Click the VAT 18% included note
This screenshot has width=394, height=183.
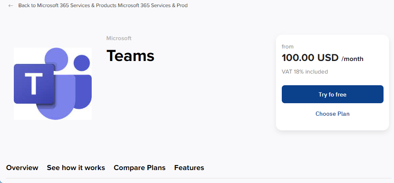[305, 72]
